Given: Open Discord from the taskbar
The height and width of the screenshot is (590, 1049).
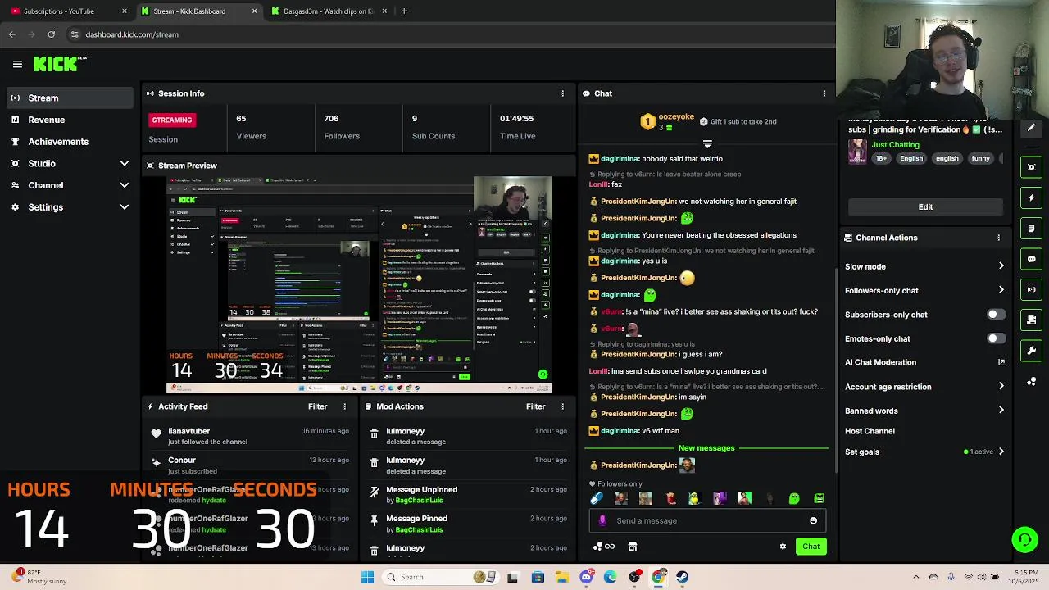Looking at the screenshot, I should click(586, 577).
